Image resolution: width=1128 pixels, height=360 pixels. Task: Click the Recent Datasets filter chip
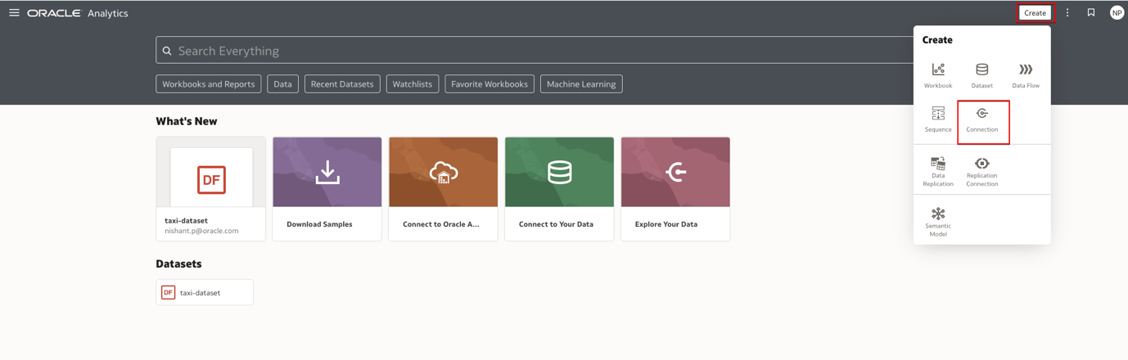(342, 84)
